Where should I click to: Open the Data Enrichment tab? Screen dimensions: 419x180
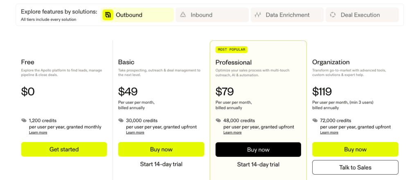[x=287, y=15]
